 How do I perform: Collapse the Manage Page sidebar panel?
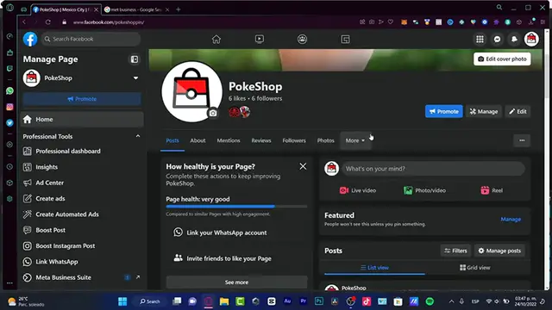tap(135, 59)
